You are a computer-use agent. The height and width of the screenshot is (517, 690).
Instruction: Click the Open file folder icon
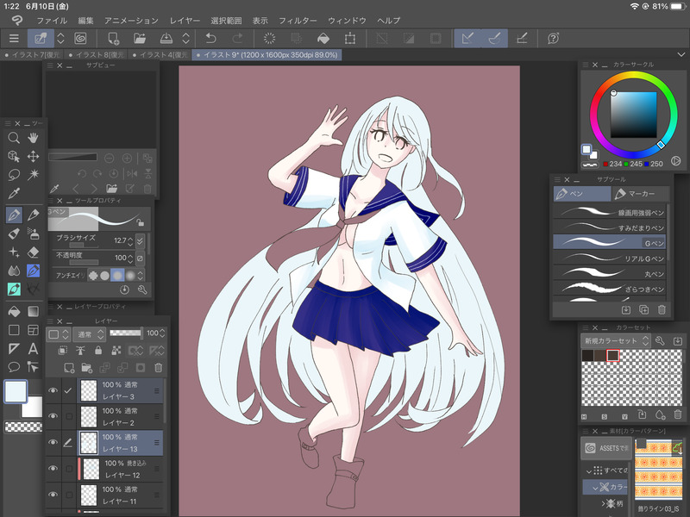pyautogui.click(x=140, y=38)
